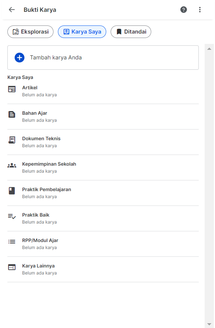Open the Karya Lainnya list entry

coord(103,269)
